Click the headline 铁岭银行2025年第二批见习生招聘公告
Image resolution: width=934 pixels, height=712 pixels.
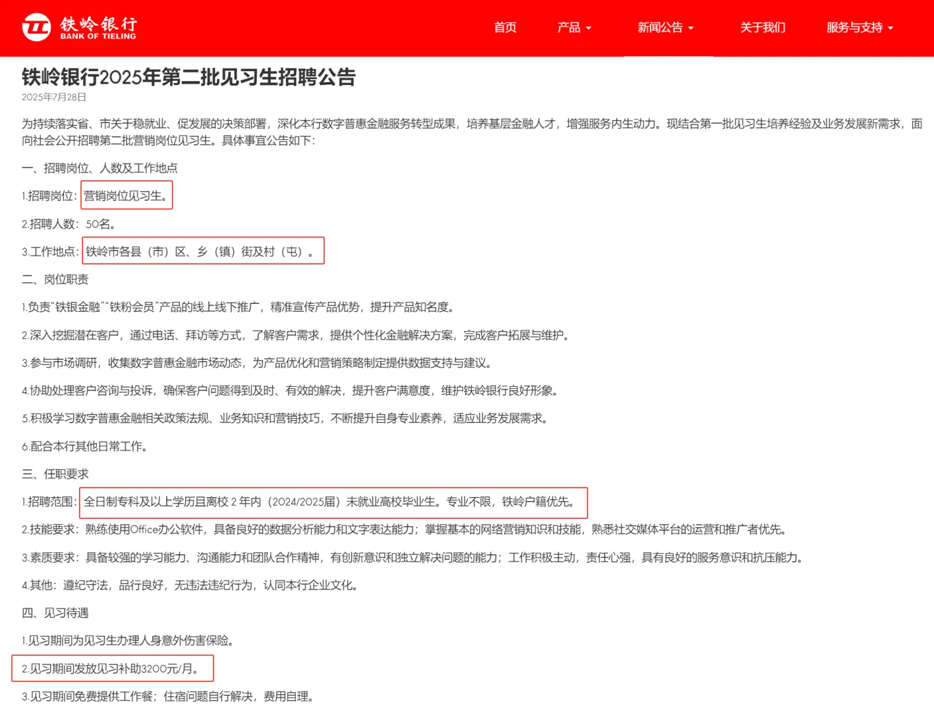click(x=189, y=77)
